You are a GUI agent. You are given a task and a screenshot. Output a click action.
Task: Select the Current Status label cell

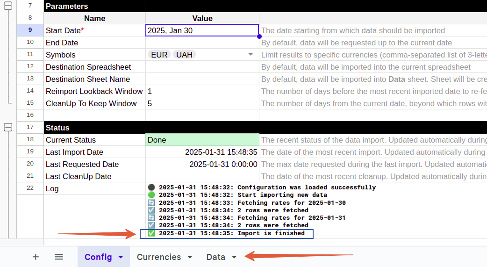[x=94, y=140]
